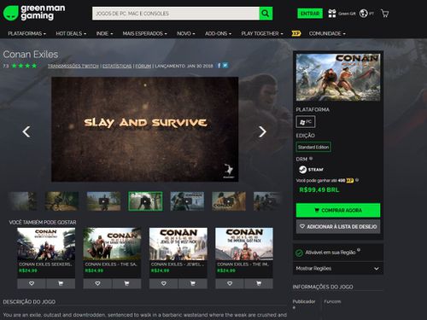427x320 pixels.
Task: Open the Green Gift icon
Action: pyautogui.click(x=332, y=14)
